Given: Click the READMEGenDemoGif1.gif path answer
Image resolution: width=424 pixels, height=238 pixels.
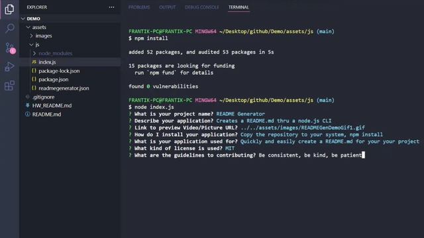Looking at the screenshot, I should coord(303,128).
